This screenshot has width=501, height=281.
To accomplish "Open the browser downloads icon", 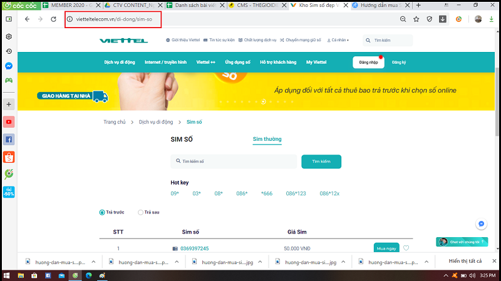I will 443,19.
